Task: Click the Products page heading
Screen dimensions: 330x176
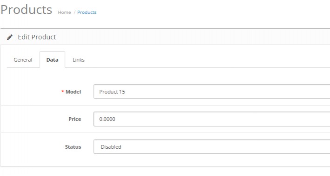Action: (26, 10)
